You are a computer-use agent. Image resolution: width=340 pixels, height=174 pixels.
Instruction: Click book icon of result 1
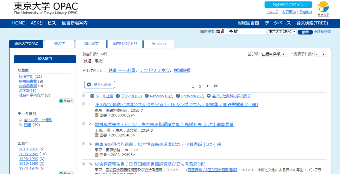point(97,116)
